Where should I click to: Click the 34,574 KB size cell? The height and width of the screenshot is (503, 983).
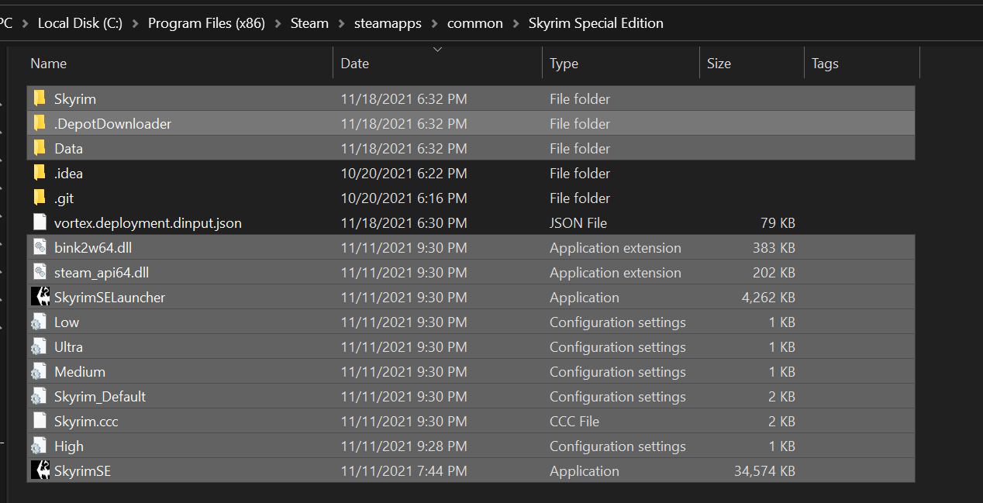pyautogui.click(x=764, y=471)
